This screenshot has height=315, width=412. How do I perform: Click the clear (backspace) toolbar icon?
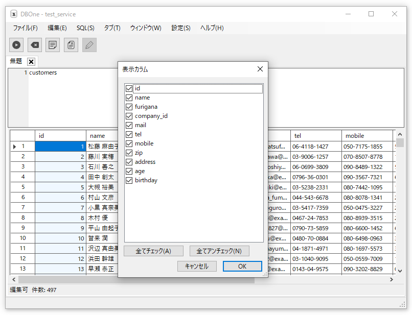(x=34, y=45)
